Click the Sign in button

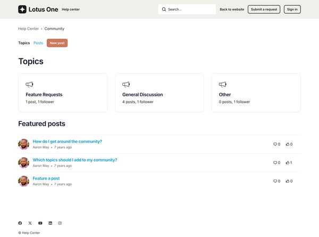coord(292,10)
